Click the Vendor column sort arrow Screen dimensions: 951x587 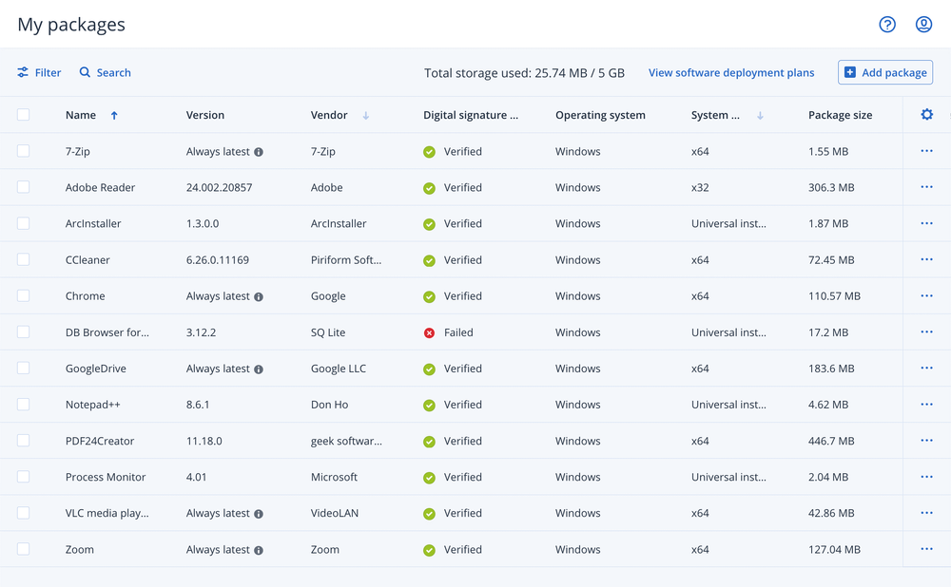pos(366,115)
